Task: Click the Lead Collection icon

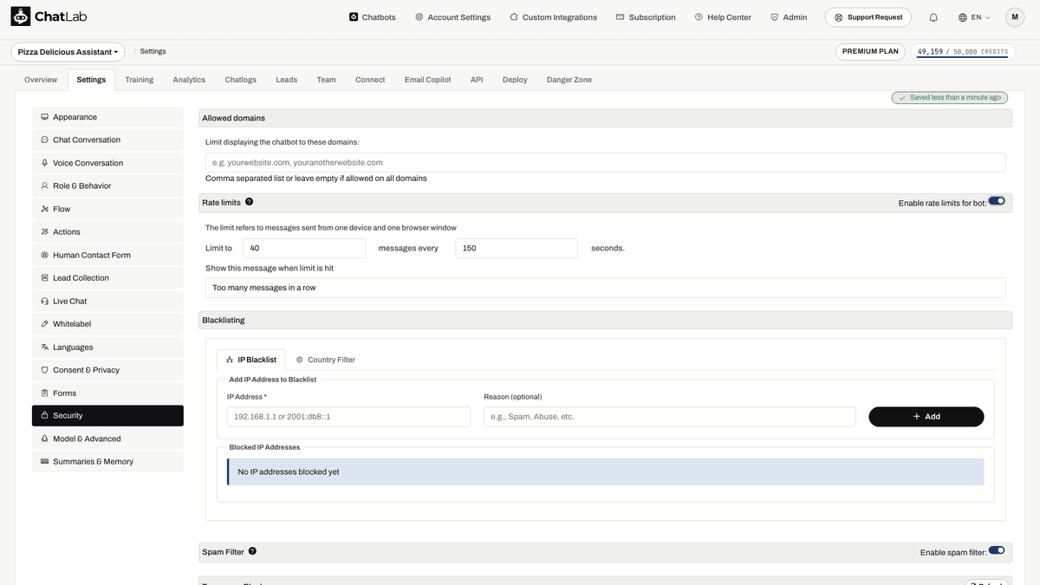Action: click(x=44, y=278)
